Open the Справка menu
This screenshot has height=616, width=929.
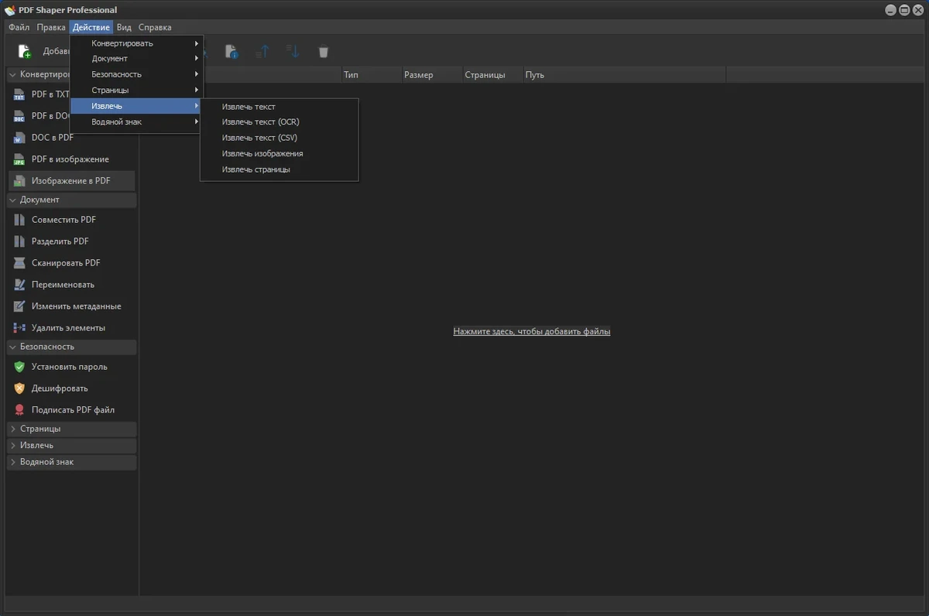click(x=155, y=27)
